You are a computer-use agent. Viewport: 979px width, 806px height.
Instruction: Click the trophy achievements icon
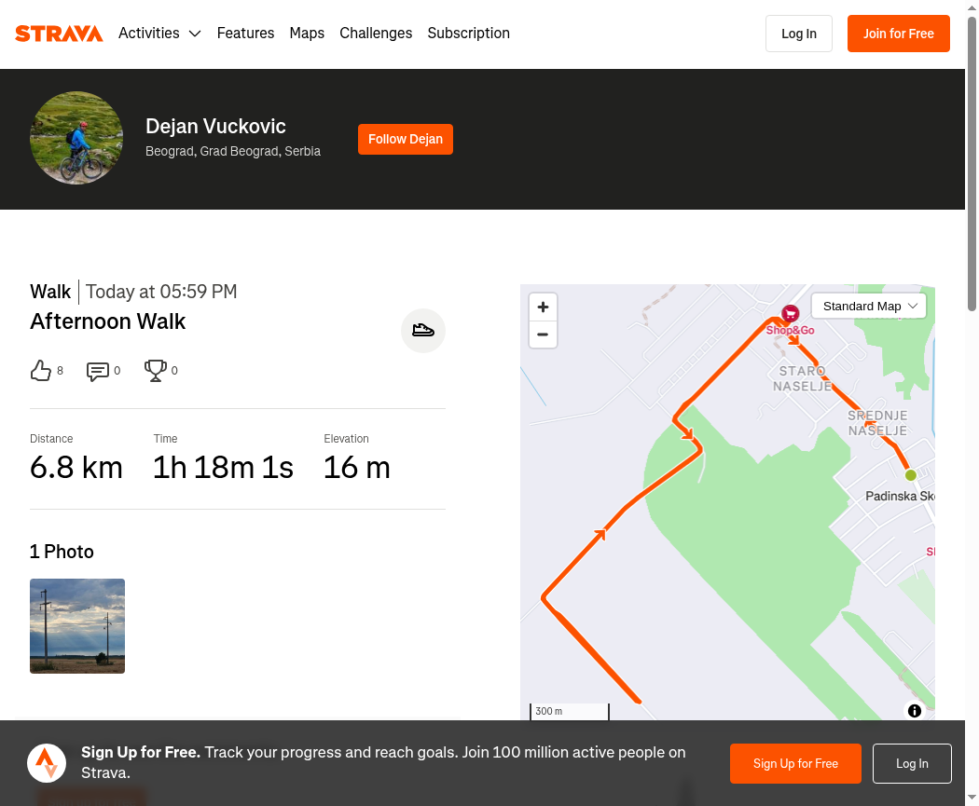(x=156, y=371)
